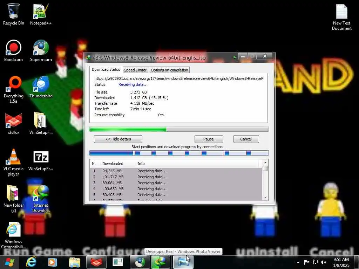Click the connections list scroll down arrow

[x=265, y=198]
